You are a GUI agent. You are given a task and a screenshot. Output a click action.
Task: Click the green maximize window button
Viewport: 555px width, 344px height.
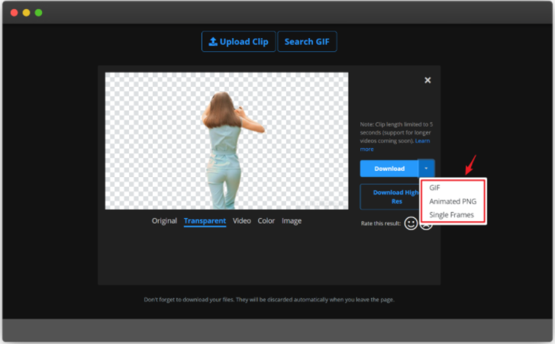tap(39, 13)
